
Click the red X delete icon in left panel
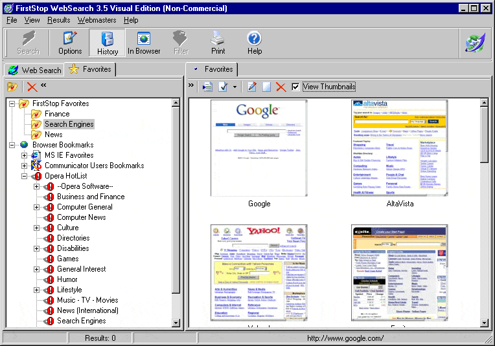pos(32,87)
